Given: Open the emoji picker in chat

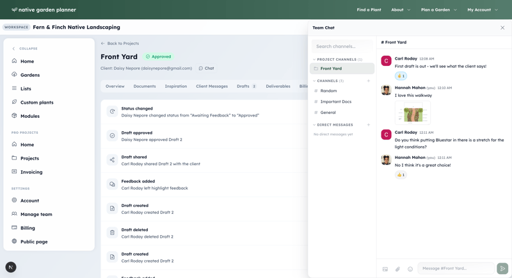Looking at the screenshot, I should tap(410, 269).
